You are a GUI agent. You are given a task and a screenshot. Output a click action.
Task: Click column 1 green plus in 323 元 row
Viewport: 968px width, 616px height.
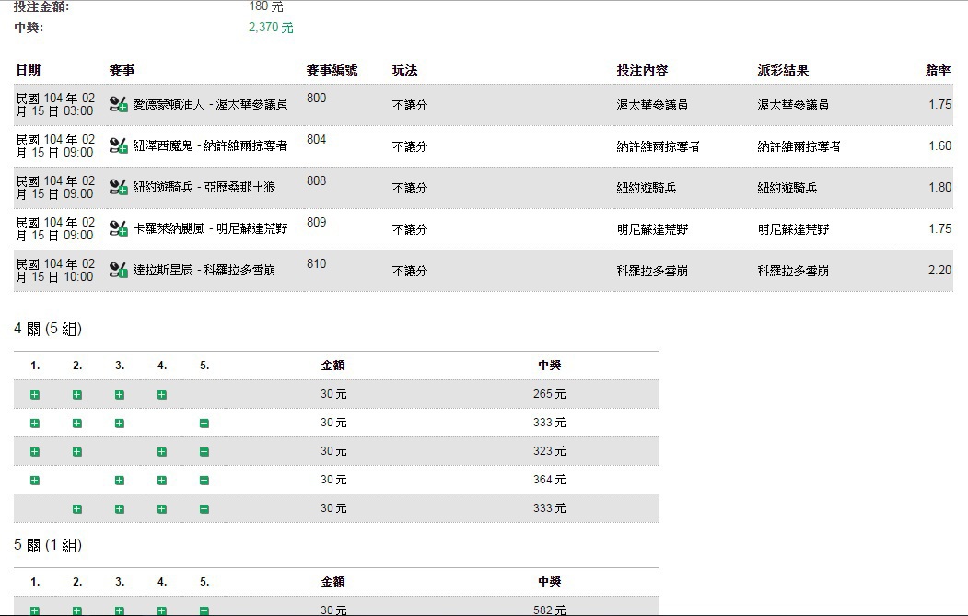coord(35,452)
